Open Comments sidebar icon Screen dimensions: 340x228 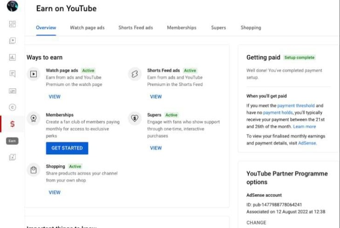point(13,74)
